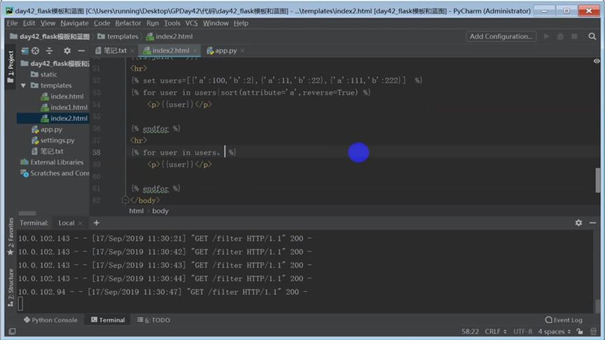Open the Refactor menu
This screenshot has height=340, width=605.
point(128,23)
